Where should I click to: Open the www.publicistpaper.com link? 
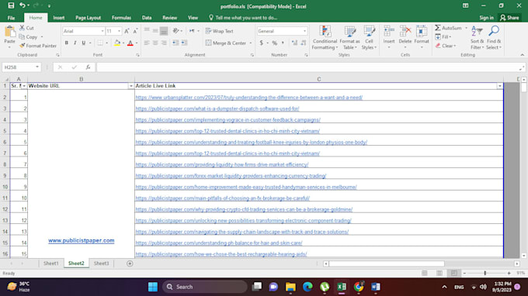click(x=82, y=240)
